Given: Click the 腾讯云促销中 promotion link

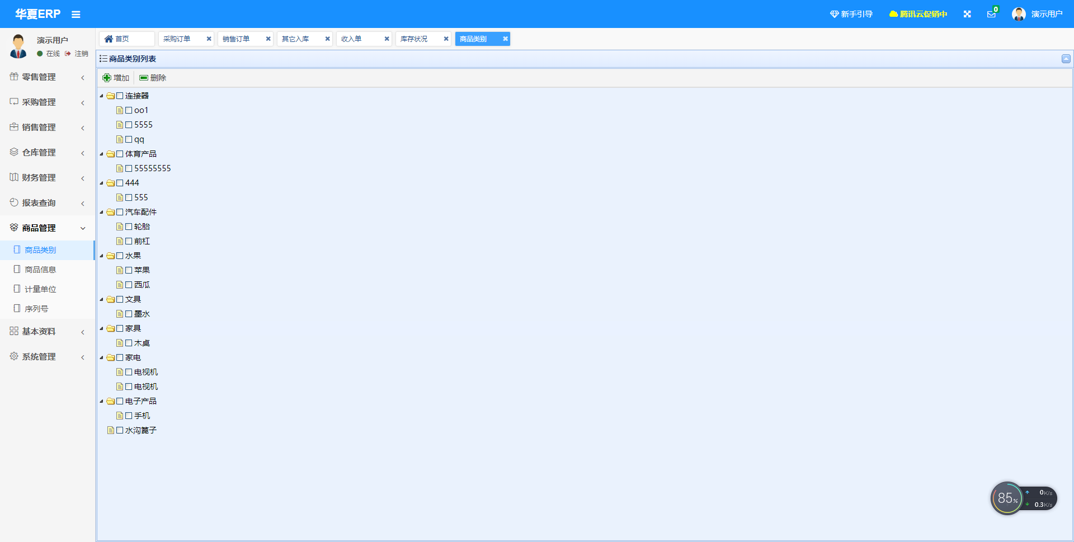Looking at the screenshot, I should pyautogui.click(x=918, y=14).
